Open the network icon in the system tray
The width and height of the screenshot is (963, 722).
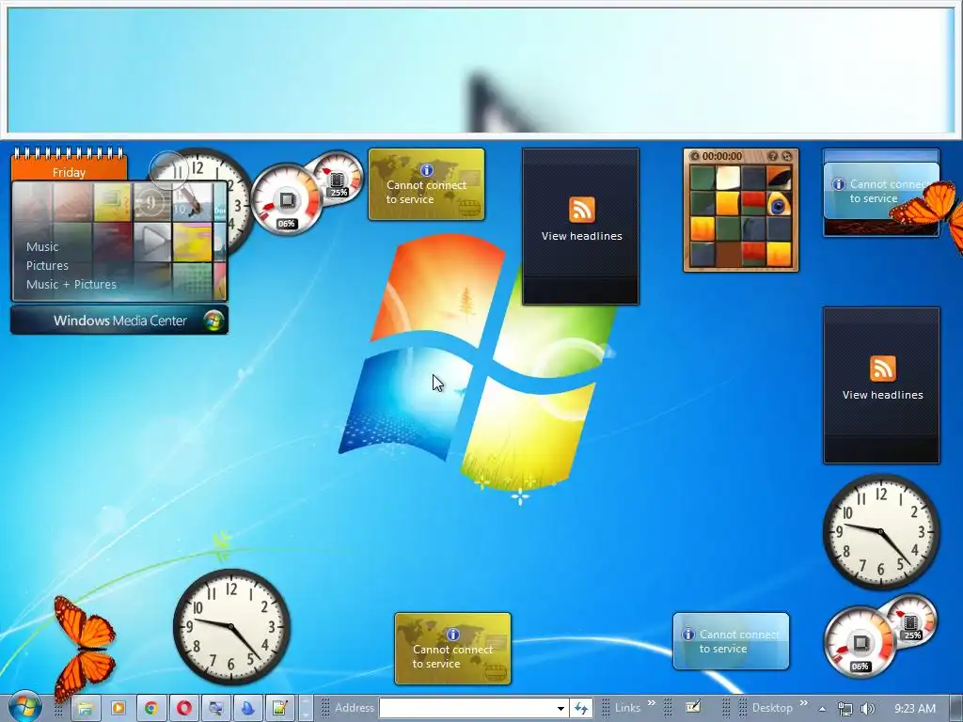pos(845,709)
